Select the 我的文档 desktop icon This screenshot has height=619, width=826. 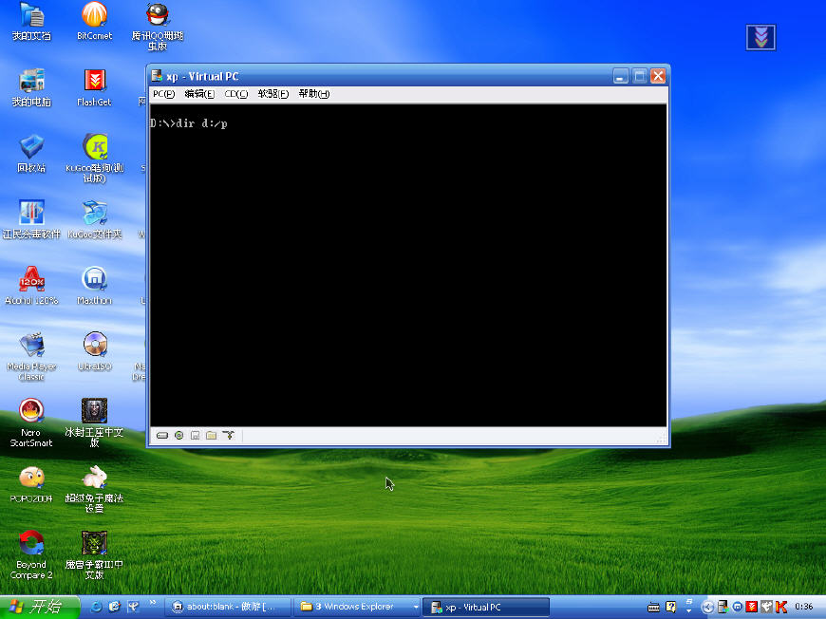pos(31,22)
